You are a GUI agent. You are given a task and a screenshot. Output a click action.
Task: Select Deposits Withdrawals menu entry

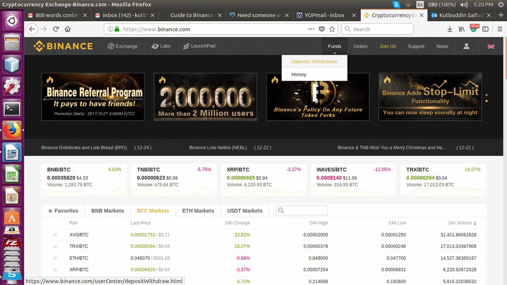coord(314,61)
